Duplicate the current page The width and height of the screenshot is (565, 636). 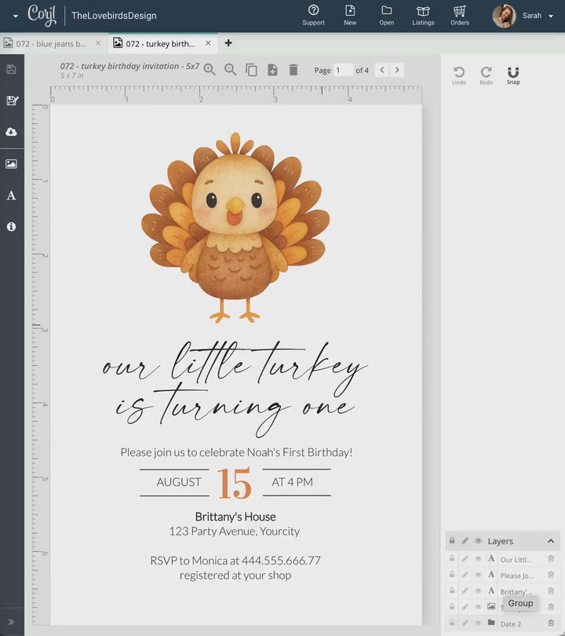[x=251, y=70]
